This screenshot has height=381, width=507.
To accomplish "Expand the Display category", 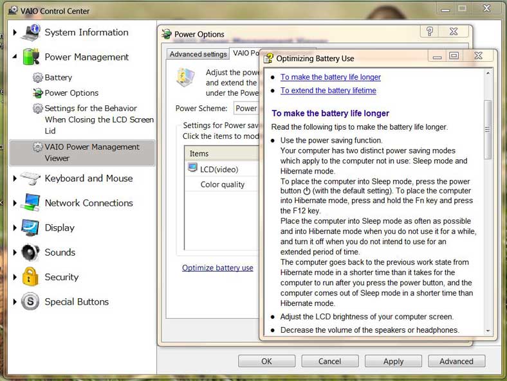I will (x=15, y=227).
